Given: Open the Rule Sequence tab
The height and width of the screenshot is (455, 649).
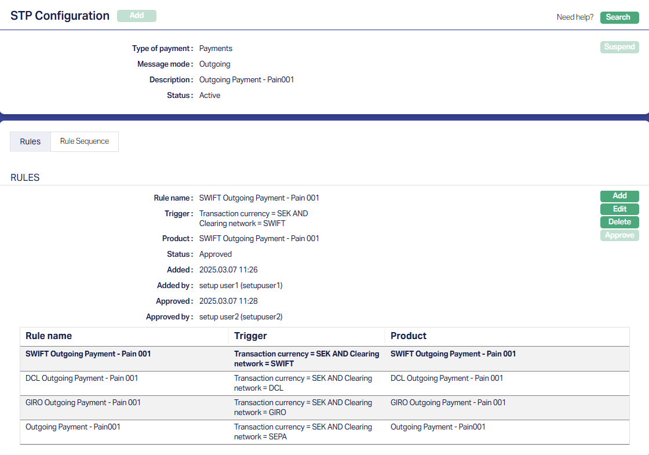Looking at the screenshot, I should point(85,141).
